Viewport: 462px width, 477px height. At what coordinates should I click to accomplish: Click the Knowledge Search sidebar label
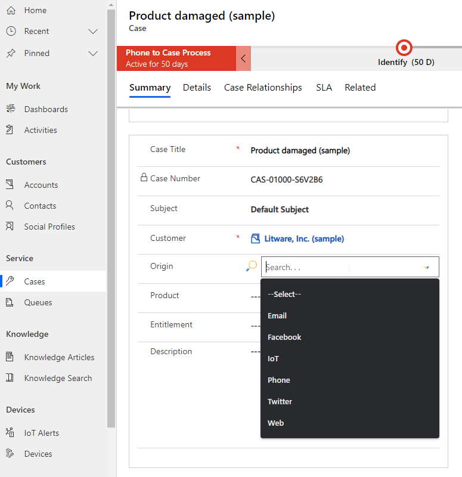pos(58,378)
